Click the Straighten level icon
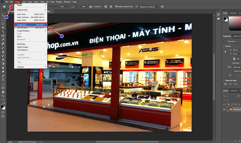Image resolution: width=241 pixels, height=143 pixels. [91, 7]
